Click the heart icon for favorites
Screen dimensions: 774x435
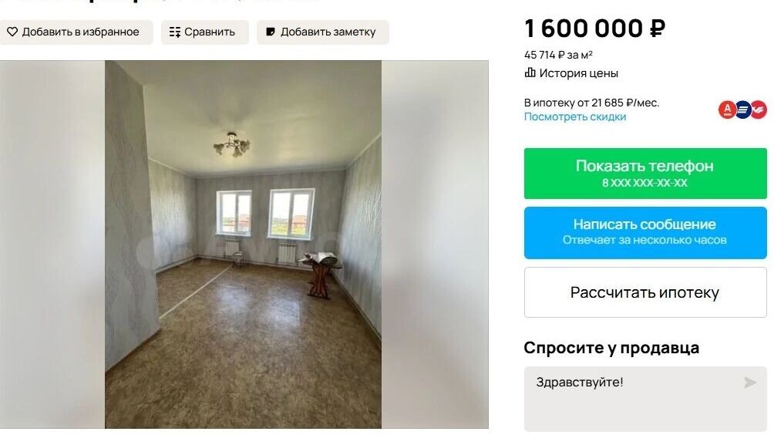pyautogui.click(x=12, y=32)
